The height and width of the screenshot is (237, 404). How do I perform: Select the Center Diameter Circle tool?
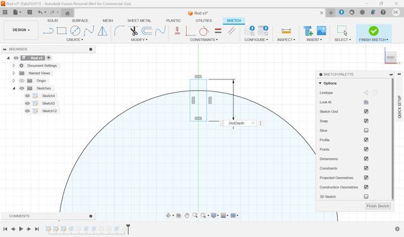click(75, 31)
